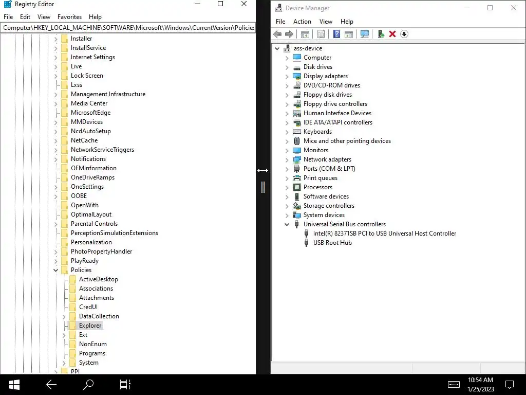Screen dimensions: 526x395
Task: Click the Display adapters device icon
Action: tap(297, 76)
